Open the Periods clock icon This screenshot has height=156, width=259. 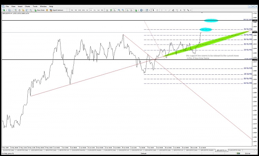141,10
